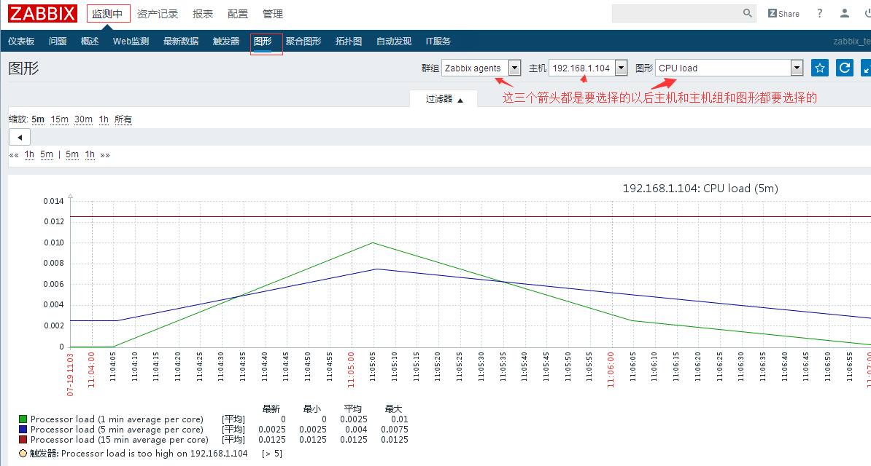
Task: Open the help question mark icon
Action: click(820, 13)
